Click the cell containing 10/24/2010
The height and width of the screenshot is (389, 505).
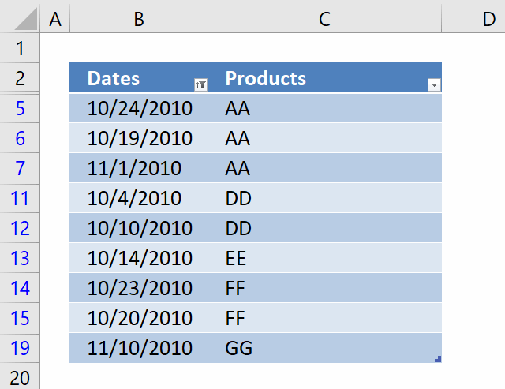[139, 108]
